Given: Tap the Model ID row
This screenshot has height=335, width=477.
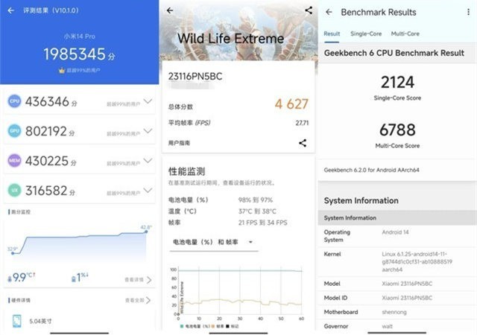Looking at the screenshot, I should tap(397, 298).
